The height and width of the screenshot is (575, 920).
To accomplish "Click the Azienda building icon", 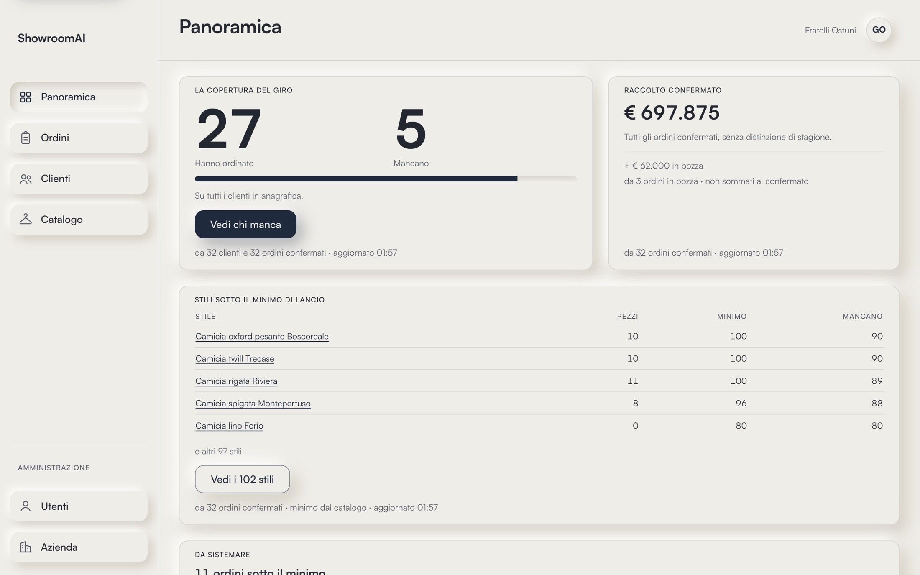I will (26, 547).
